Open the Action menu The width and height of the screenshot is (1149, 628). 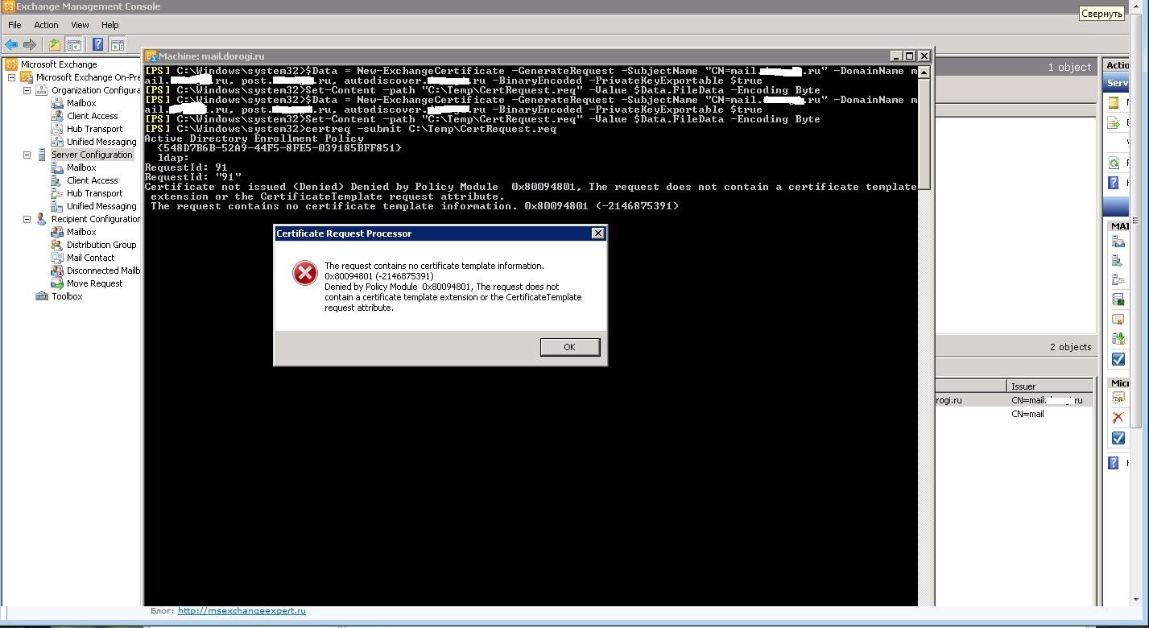pos(46,25)
